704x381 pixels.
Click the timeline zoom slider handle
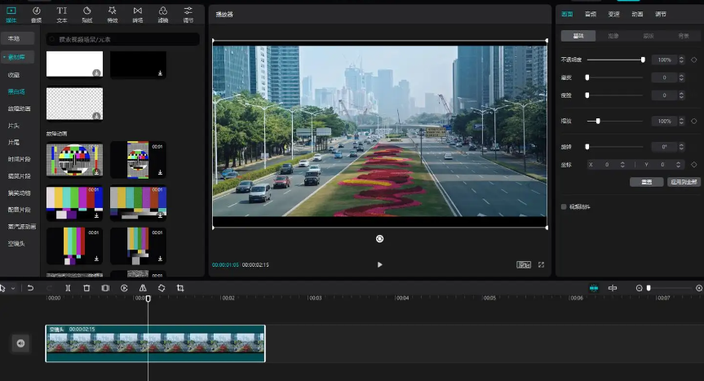coord(649,288)
